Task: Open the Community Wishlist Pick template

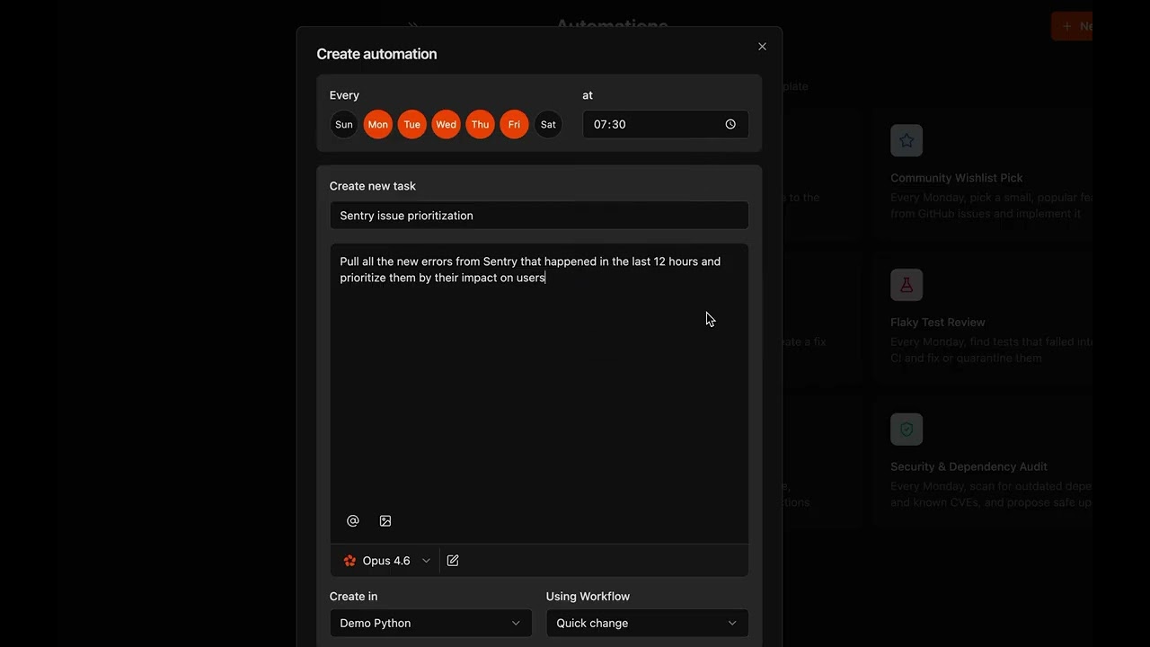Action: [984, 174]
